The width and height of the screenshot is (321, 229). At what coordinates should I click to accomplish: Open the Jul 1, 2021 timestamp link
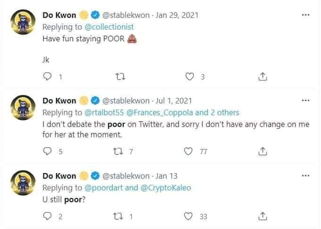pos(173,101)
